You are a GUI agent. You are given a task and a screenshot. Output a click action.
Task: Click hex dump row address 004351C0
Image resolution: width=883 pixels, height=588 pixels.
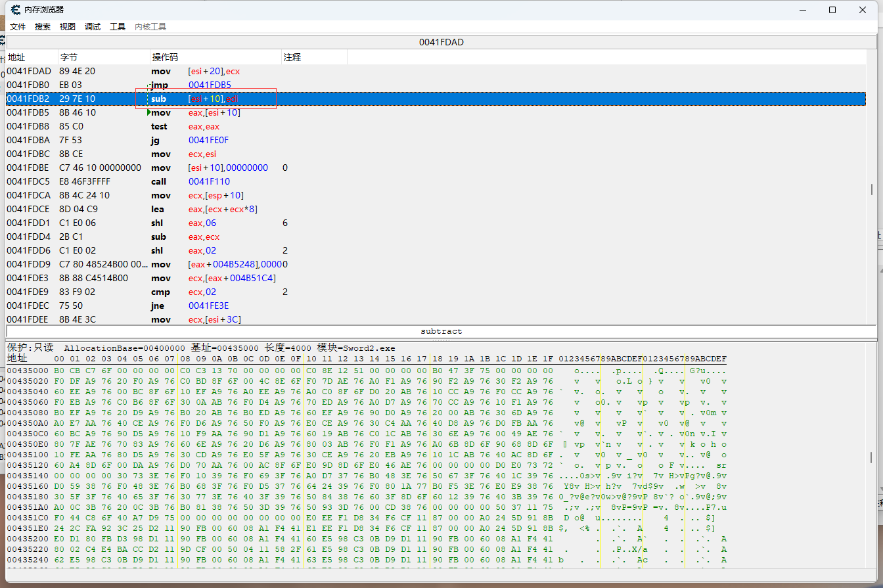pos(29,518)
